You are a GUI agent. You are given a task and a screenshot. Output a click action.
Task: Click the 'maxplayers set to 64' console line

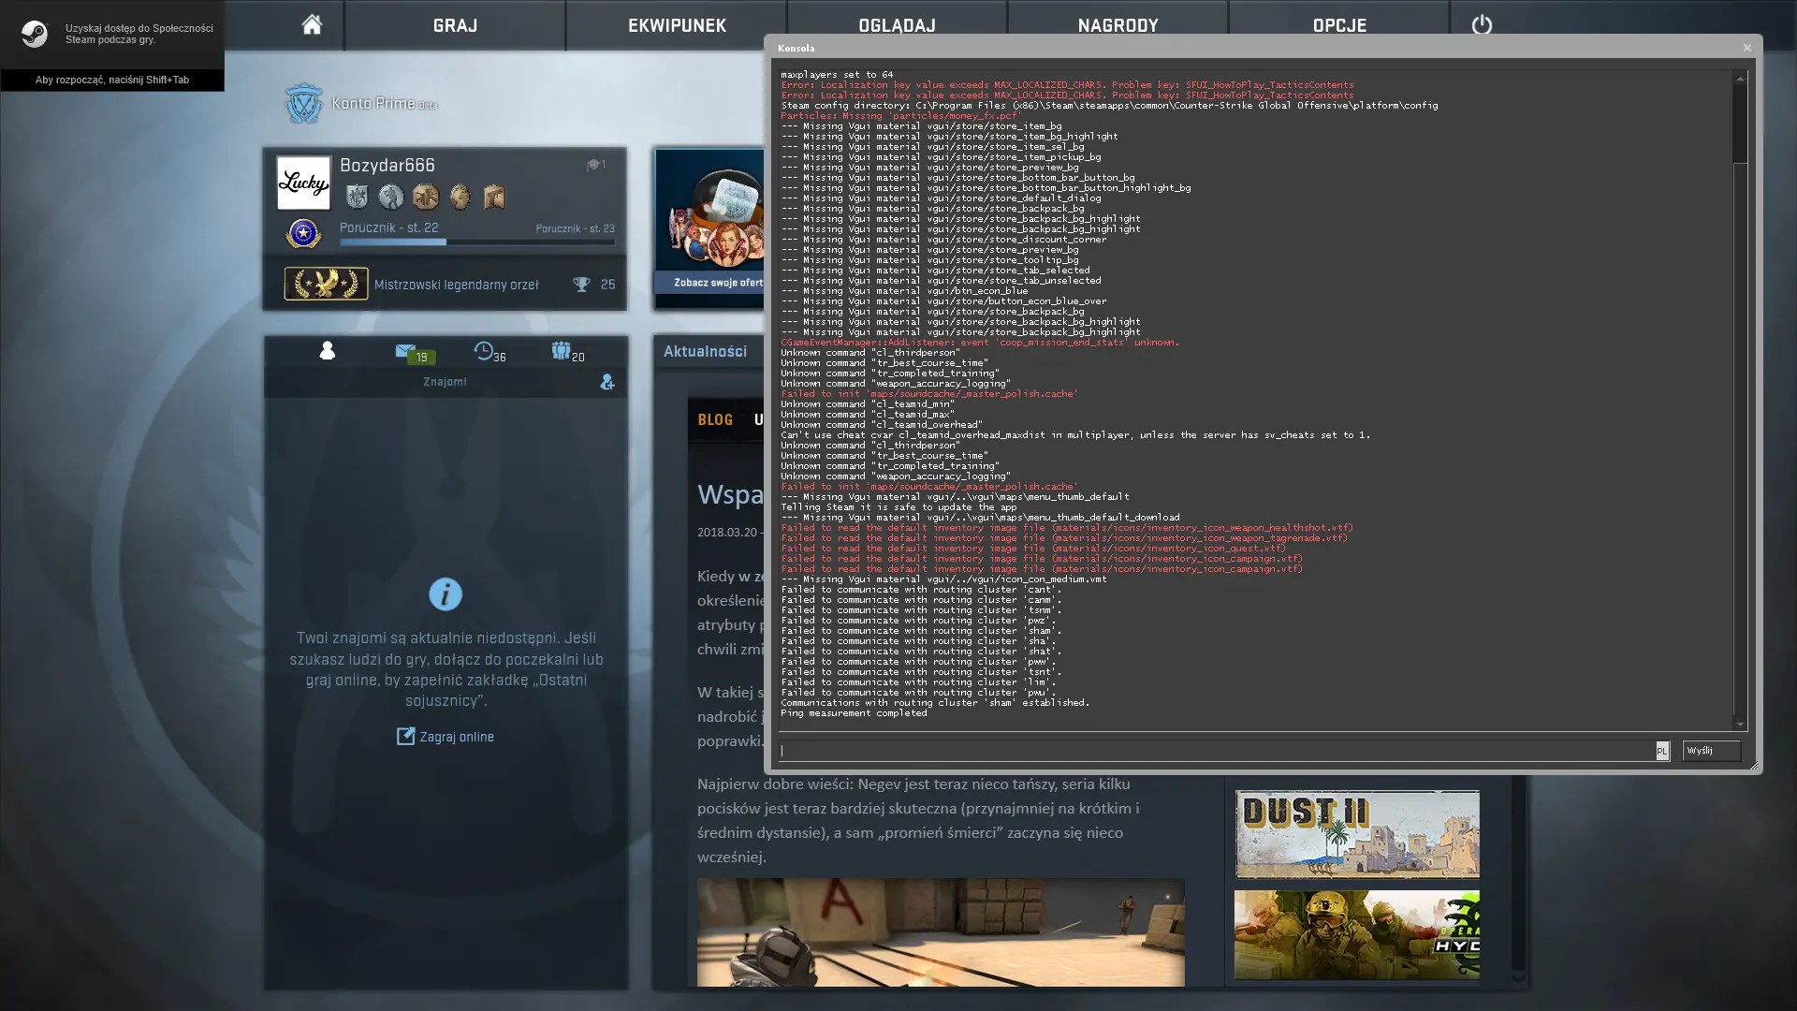837,75
